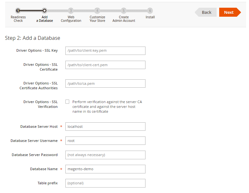The image size is (249, 193).
Task: Select step 4 Customize Your Store circle
Action: (x=97, y=11)
